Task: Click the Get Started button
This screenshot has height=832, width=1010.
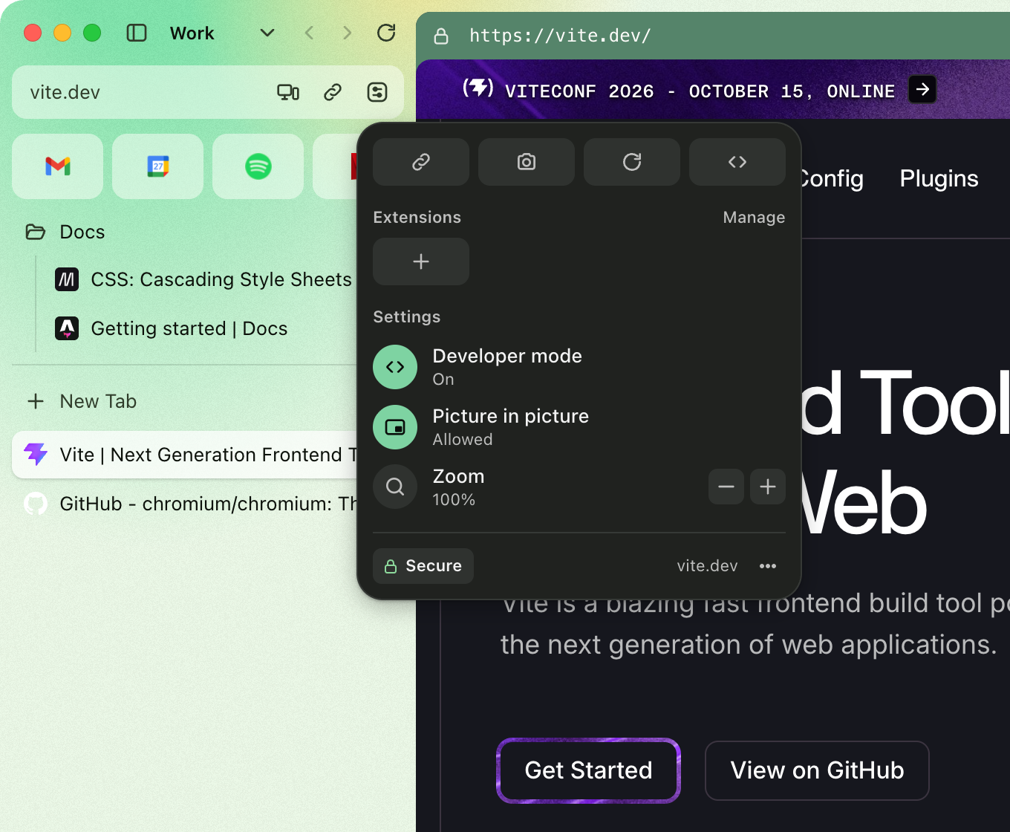Action: click(x=588, y=770)
